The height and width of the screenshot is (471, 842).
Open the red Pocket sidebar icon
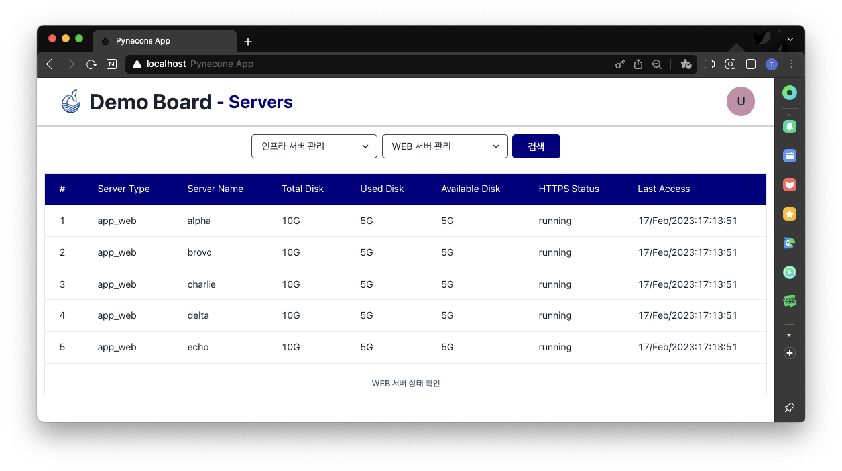[789, 185]
